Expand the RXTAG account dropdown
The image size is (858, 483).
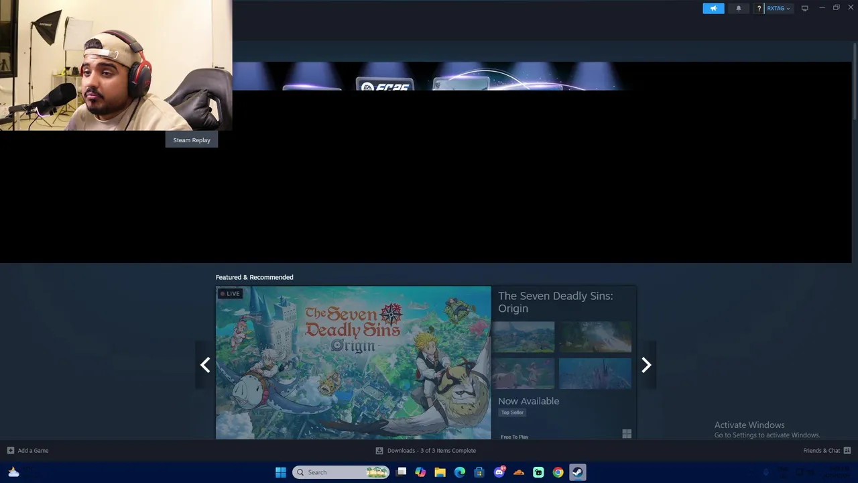tap(778, 8)
